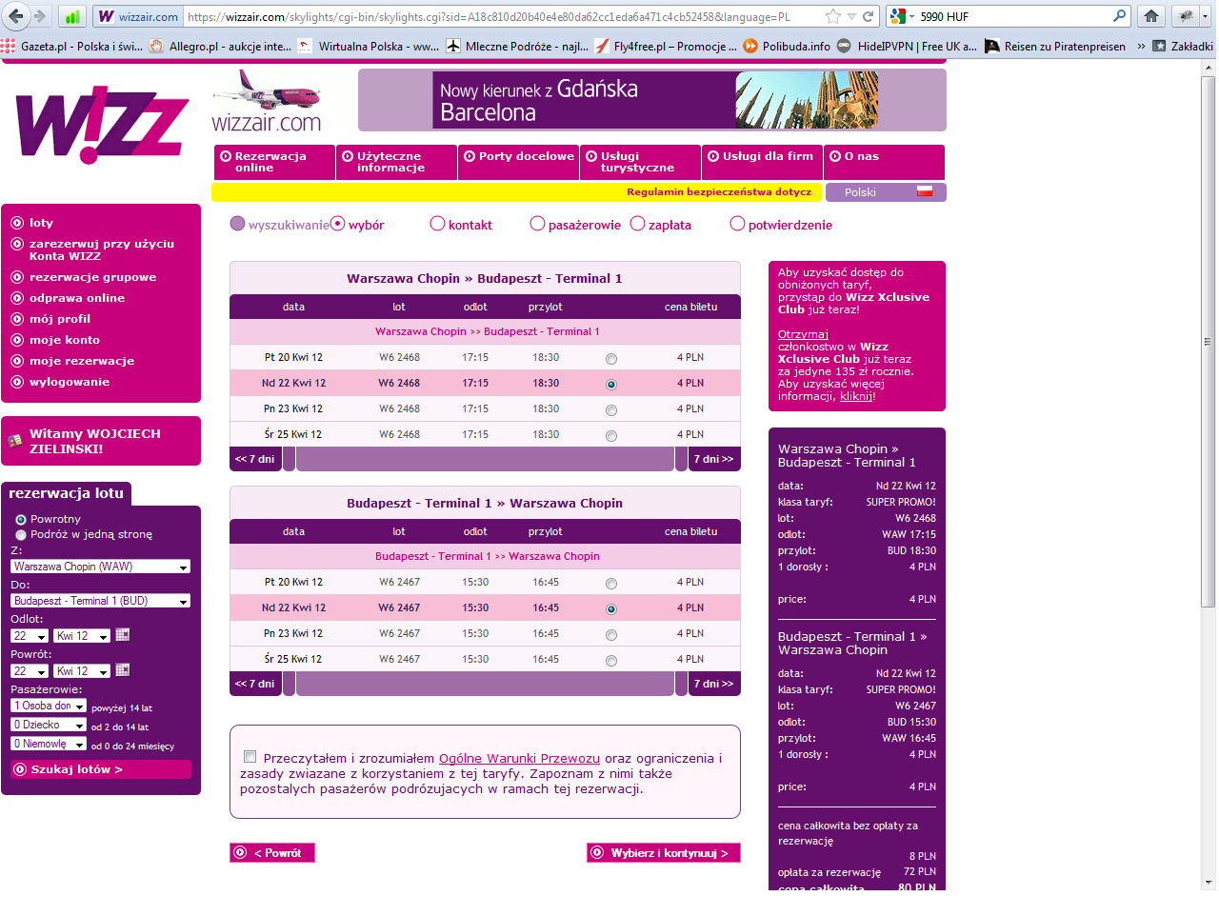Click Regulamin bezpieczeństwa yellow notice
This screenshot has height=916, width=1219.
tap(516, 192)
